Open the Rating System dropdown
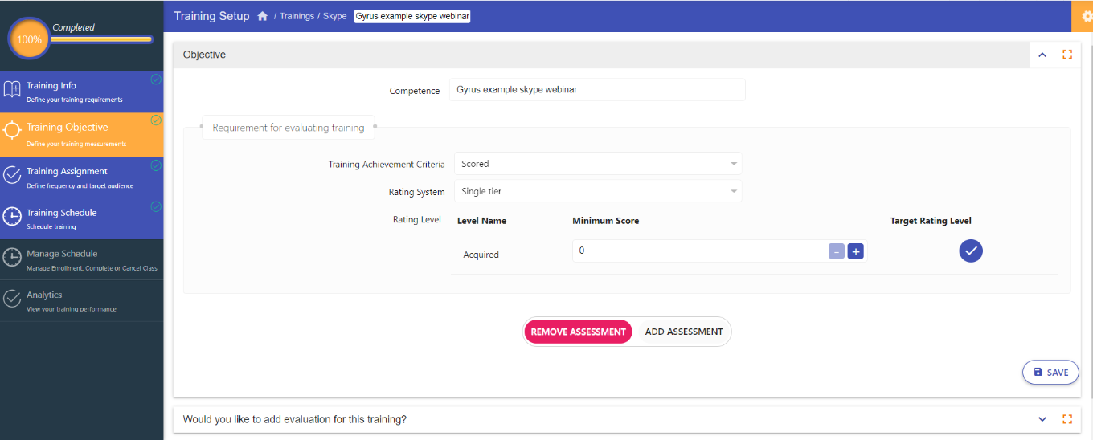This screenshot has width=1093, height=440. pyautogui.click(x=598, y=191)
